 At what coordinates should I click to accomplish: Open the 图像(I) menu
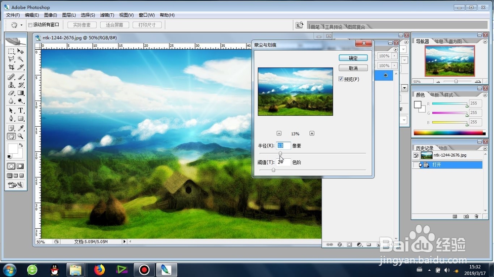[50, 15]
